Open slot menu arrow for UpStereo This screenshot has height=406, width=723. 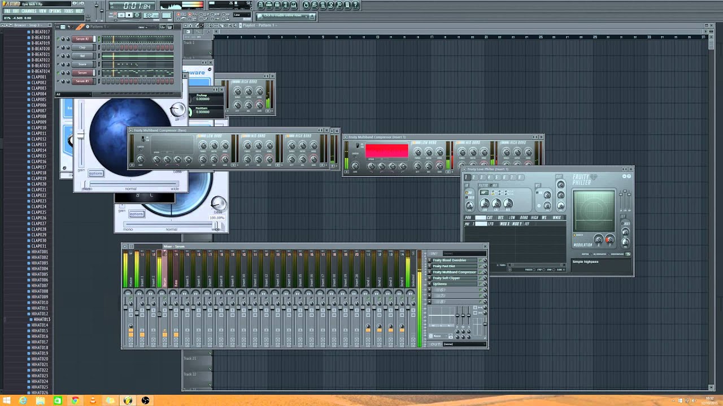[x=430, y=284]
